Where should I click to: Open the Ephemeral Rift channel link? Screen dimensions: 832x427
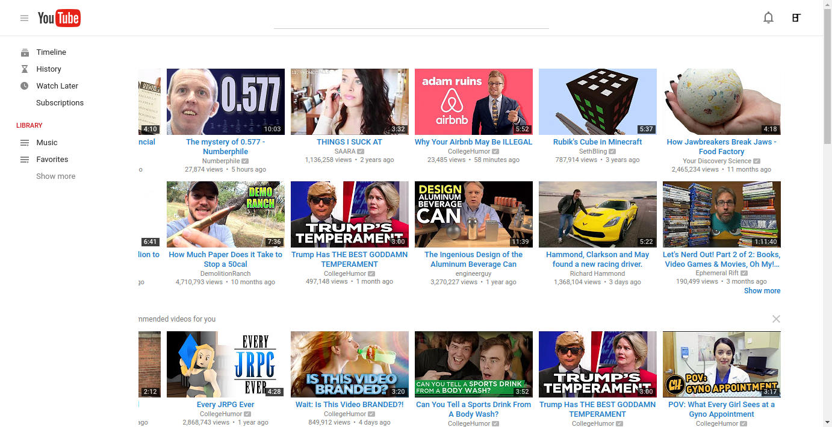[717, 274]
